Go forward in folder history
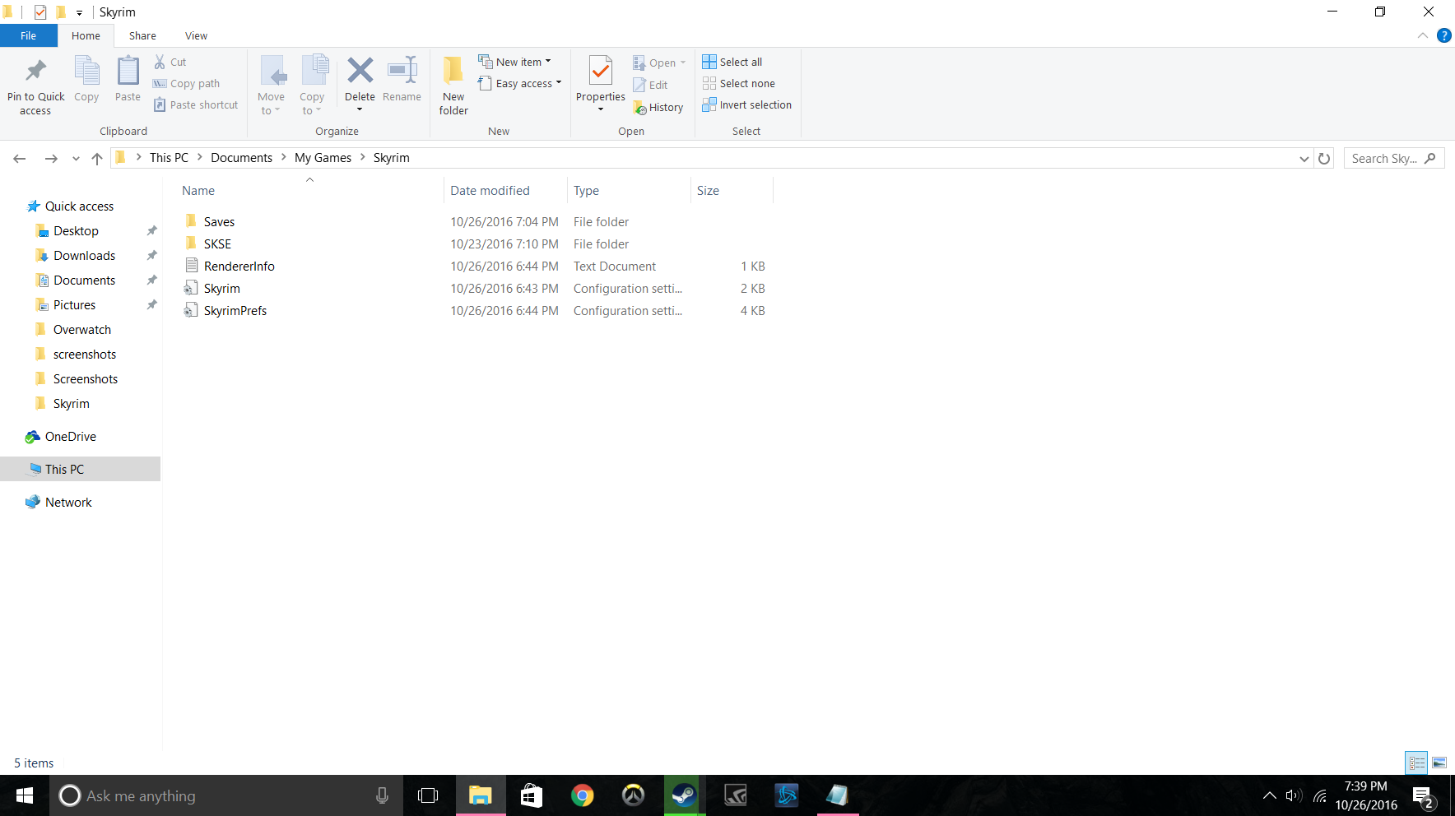1455x816 pixels. pyautogui.click(x=51, y=158)
